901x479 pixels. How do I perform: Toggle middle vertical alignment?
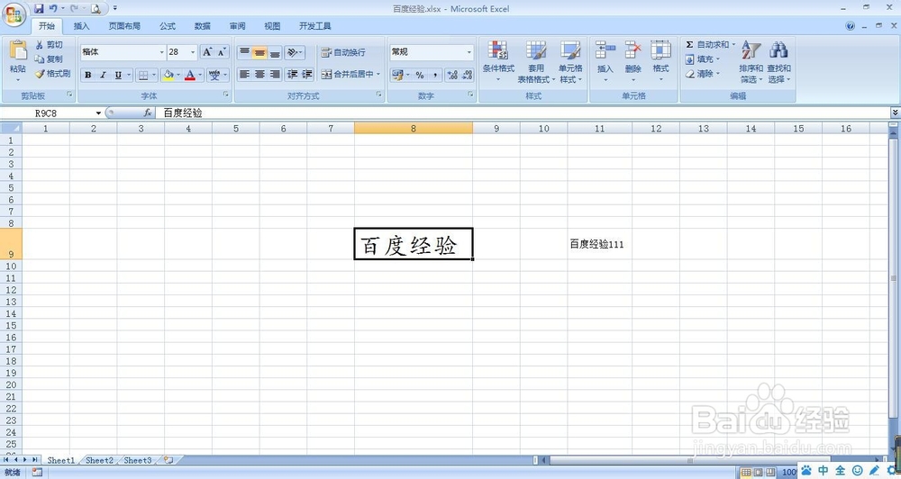[259, 52]
